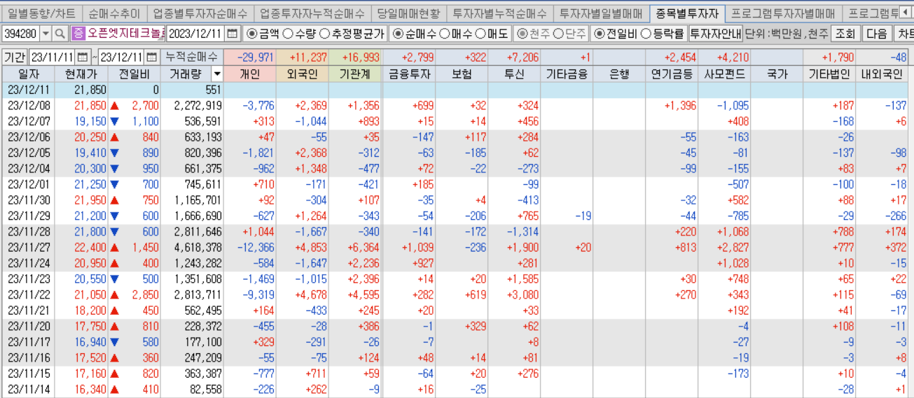914x398 pixels.
Task: Select the 매도 radio button
Action: [480, 34]
